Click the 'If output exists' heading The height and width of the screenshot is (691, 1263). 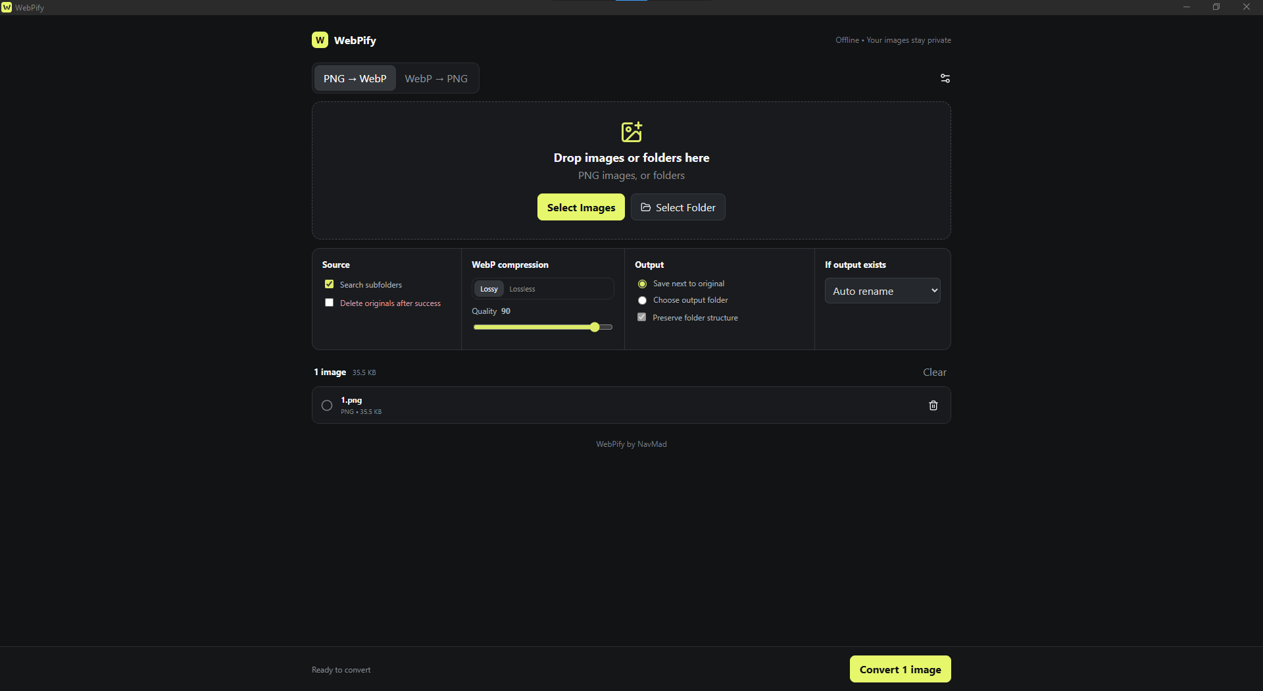(855, 265)
